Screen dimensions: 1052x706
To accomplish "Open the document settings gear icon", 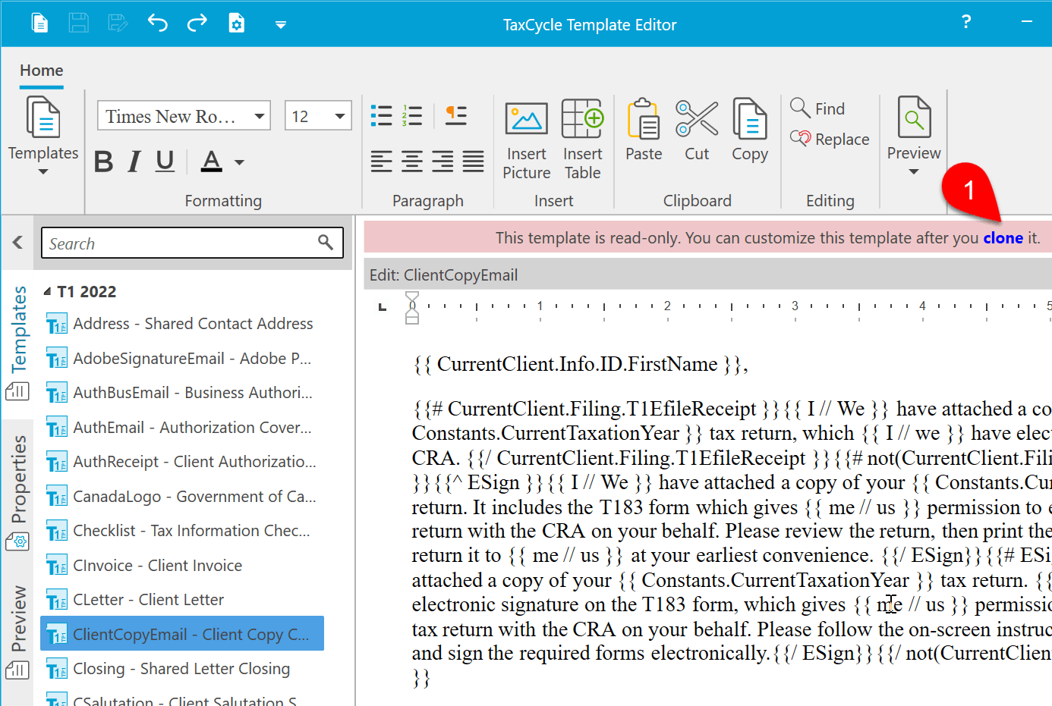I will click(x=237, y=24).
